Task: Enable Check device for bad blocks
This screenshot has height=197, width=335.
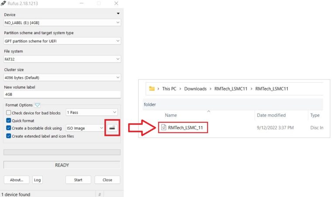Action: [x=9, y=113]
